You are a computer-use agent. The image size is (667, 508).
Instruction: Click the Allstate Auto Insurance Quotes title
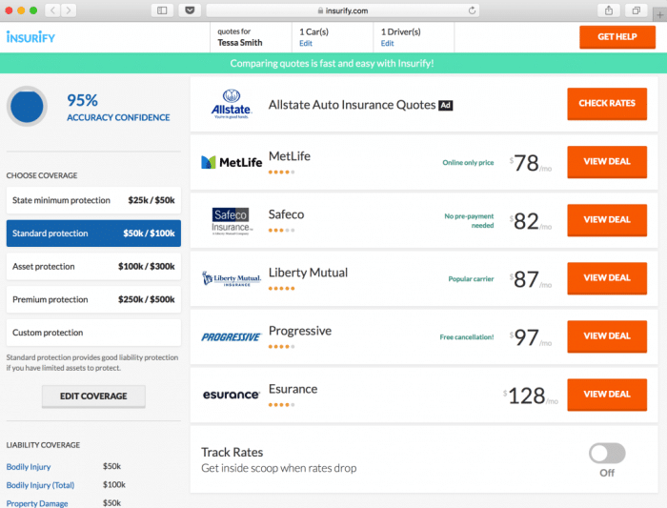click(x=352, y=105)
